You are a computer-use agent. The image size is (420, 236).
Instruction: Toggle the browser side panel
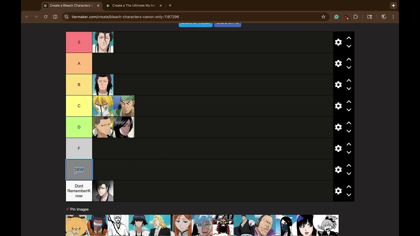(55, 17)
